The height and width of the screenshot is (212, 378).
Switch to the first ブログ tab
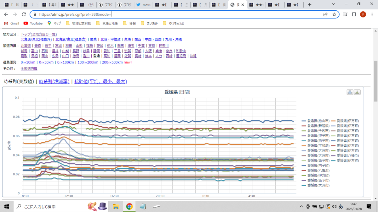pyautogui.click(x=106, y=5)
